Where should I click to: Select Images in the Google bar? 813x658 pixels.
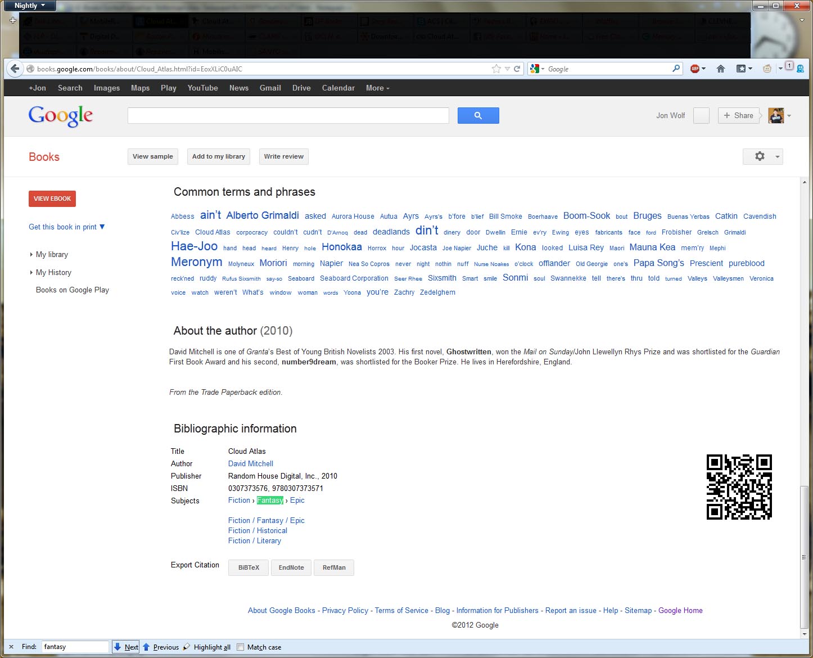click(x=107, y=88)
